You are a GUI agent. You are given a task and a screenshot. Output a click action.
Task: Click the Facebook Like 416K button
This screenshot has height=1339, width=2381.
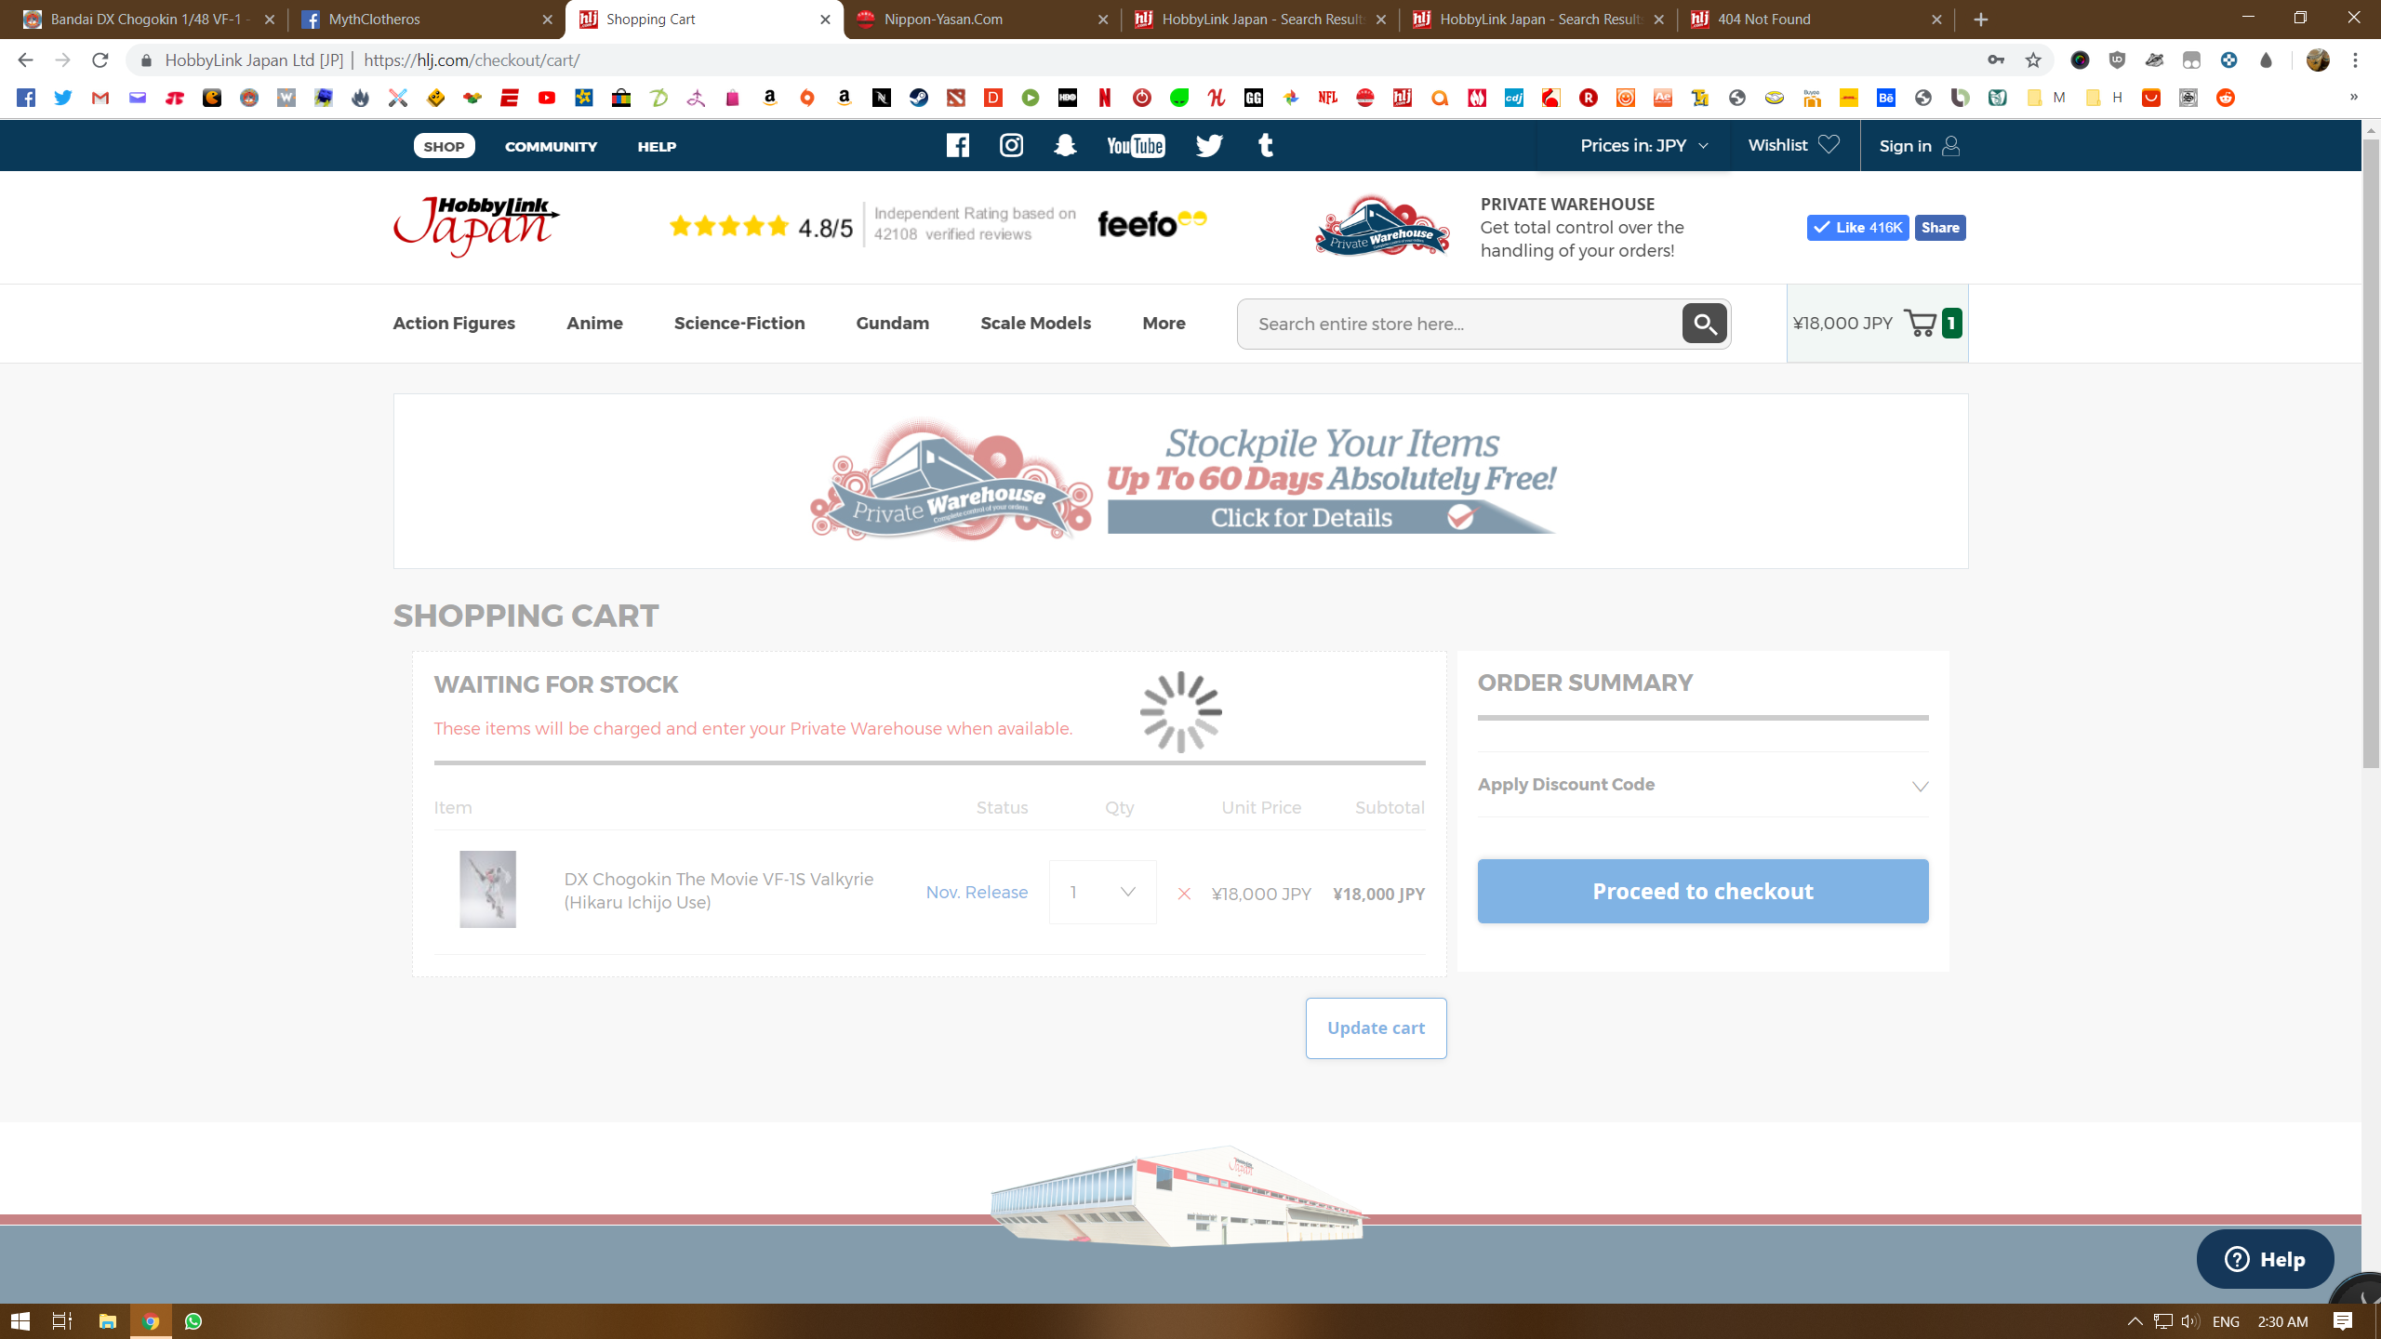tap(1857, 228)
